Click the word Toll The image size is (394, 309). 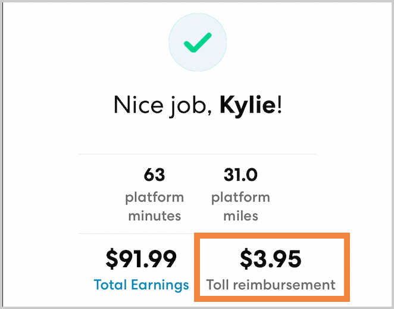(x=218, y=285)
